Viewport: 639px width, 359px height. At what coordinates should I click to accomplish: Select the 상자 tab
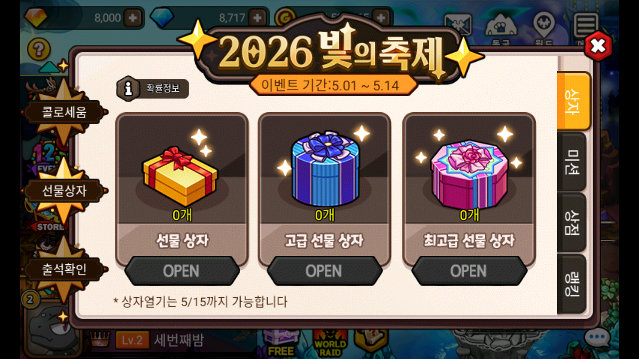[574, 101]
